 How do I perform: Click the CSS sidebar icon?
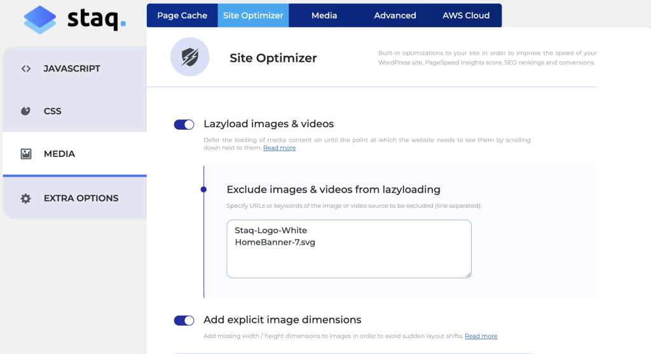click(25, 111)
